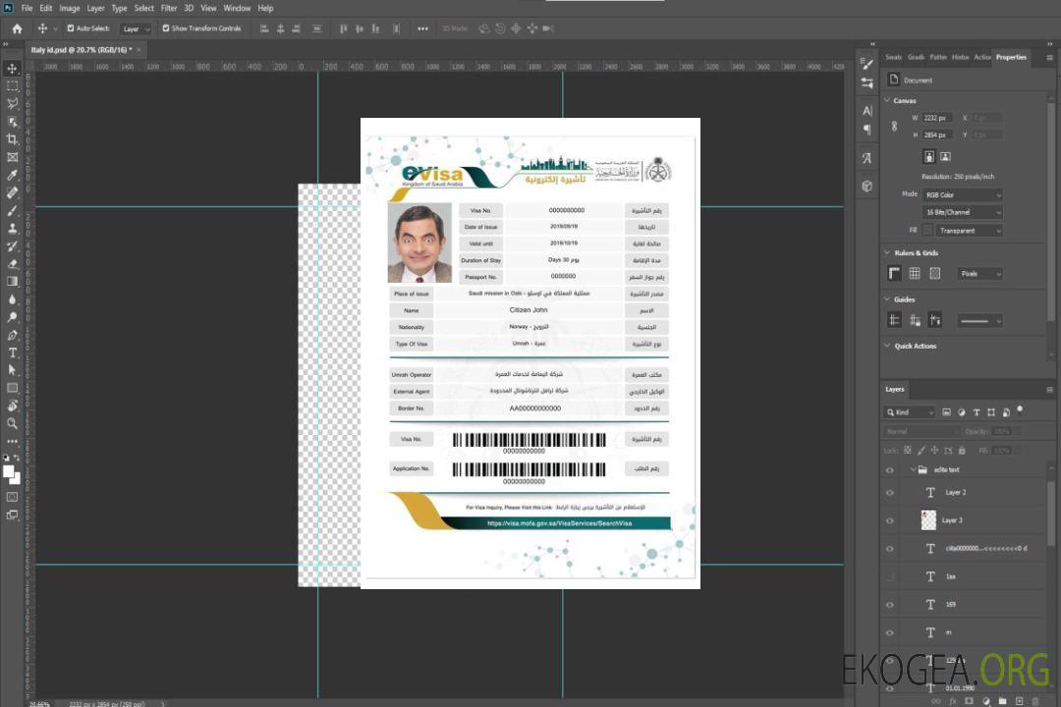Toggle the rulers icon in Rulers & Grids
The height and width of the screenshot is (707, 1061).
tap(894, 273)
